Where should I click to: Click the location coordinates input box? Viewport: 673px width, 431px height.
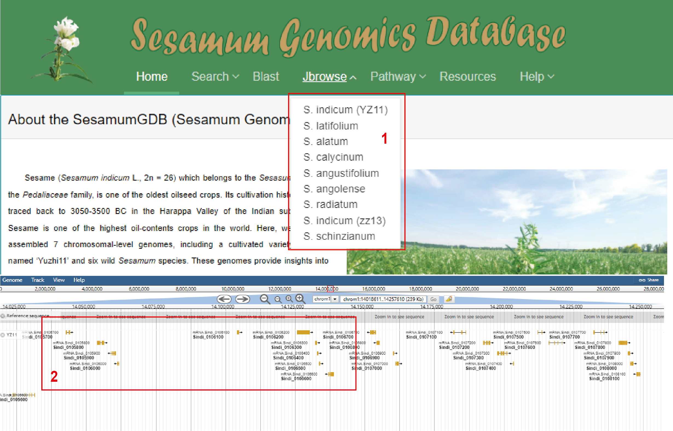(x=383, y=299)
